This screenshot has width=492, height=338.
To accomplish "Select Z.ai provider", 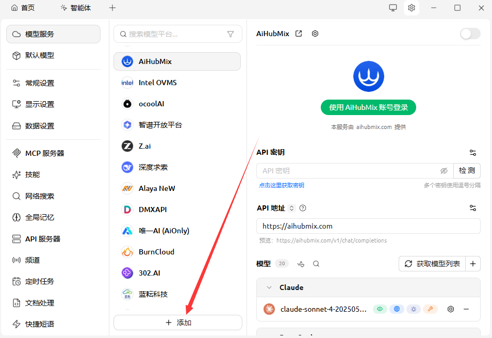I will click(177, 146).
